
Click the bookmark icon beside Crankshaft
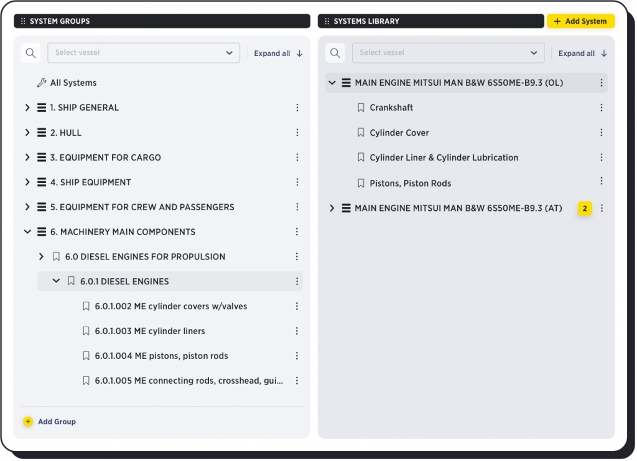[x=361, y=107]
